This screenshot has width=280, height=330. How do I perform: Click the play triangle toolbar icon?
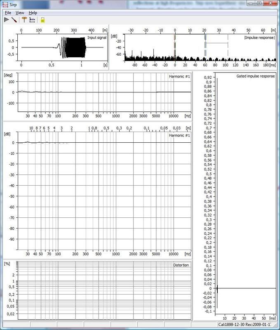pos(7,19)
